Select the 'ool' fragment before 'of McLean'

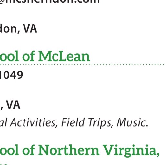click(x=9, y=56)
